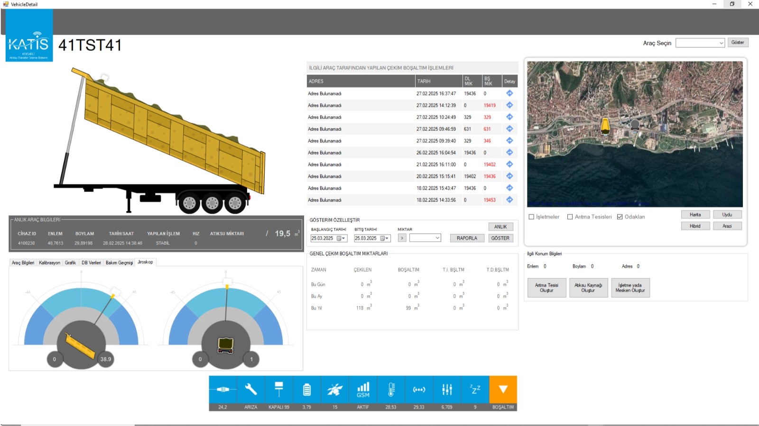
Task: Switch to the Kalibrasyon tab
Action: coord(49,263)
